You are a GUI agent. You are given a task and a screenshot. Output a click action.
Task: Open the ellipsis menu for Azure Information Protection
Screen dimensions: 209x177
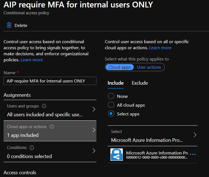coord(193,154)
